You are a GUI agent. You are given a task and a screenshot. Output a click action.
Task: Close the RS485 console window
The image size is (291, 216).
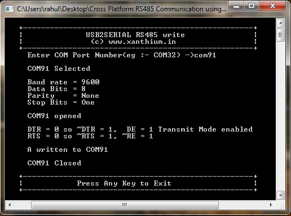tap(272, 6)
